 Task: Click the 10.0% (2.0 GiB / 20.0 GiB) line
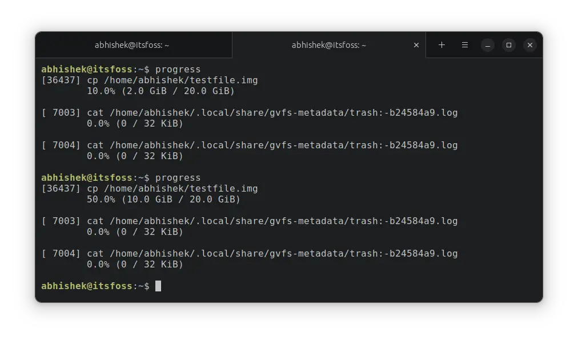coord(162,91)
